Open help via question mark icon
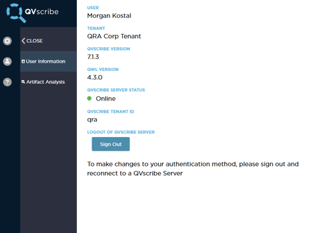 pyautogui.click(x=7, y=82)
